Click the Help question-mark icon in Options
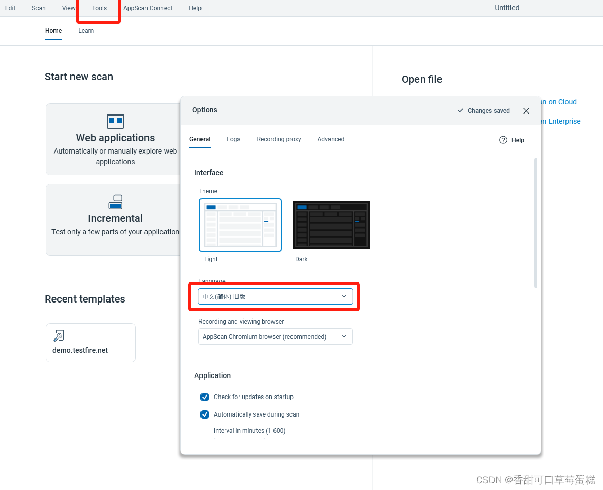This screenshot has height=490, width=603. 503,140
